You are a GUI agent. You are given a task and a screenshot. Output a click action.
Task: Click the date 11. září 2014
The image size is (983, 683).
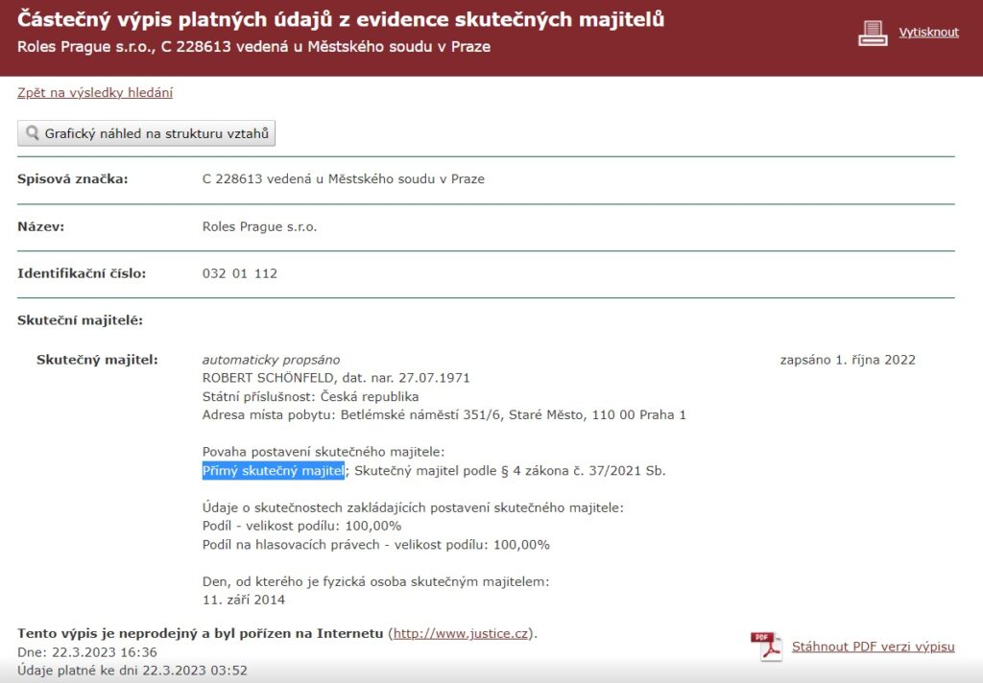[x=244, y=601]
